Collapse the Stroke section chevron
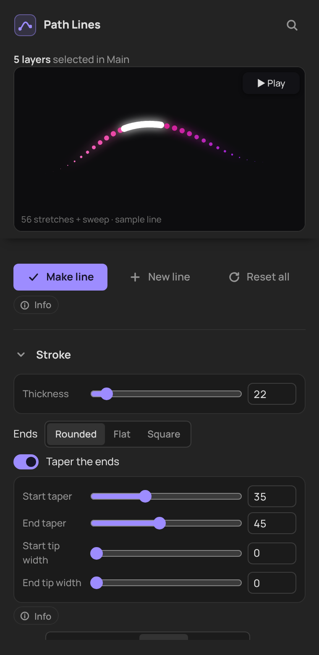Image resolution: width=319 pixels, height=655 pixels. 21,355
